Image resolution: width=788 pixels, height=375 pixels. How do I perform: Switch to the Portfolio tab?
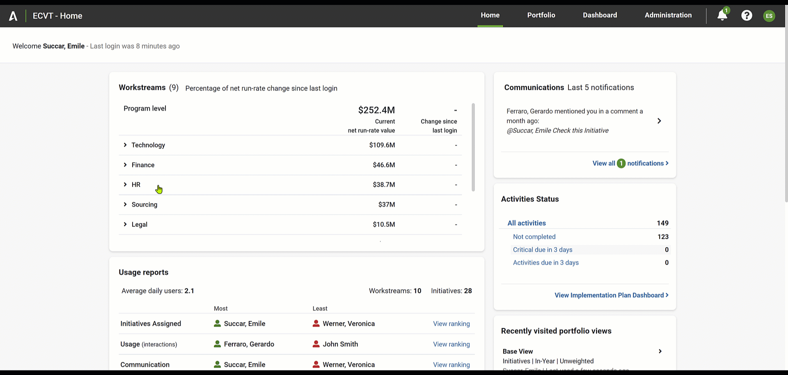541,15
